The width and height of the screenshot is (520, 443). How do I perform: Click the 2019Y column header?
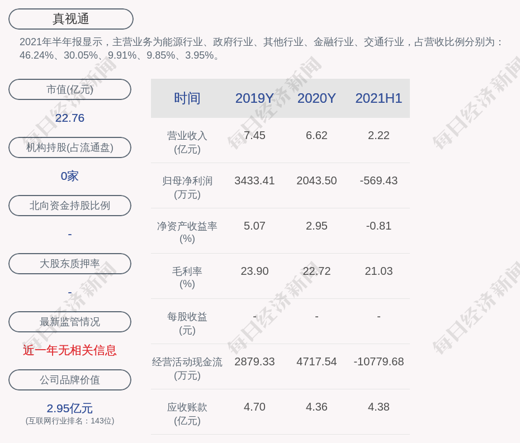tap(254, 98)
